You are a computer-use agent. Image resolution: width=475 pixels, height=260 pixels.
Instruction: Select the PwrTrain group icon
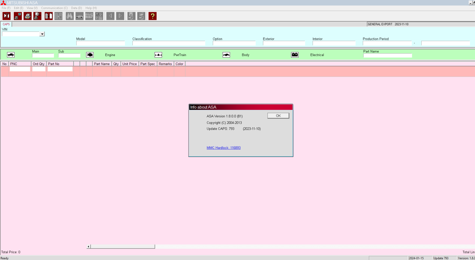[159, 55]
